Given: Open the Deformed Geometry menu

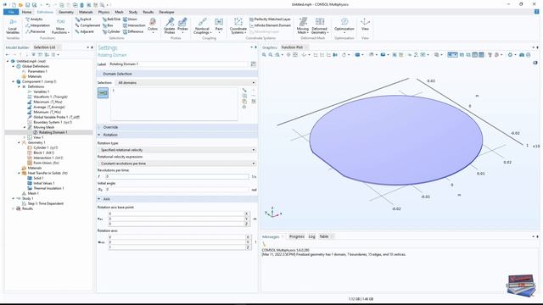Looking at the screenshot, I should 319,26.
